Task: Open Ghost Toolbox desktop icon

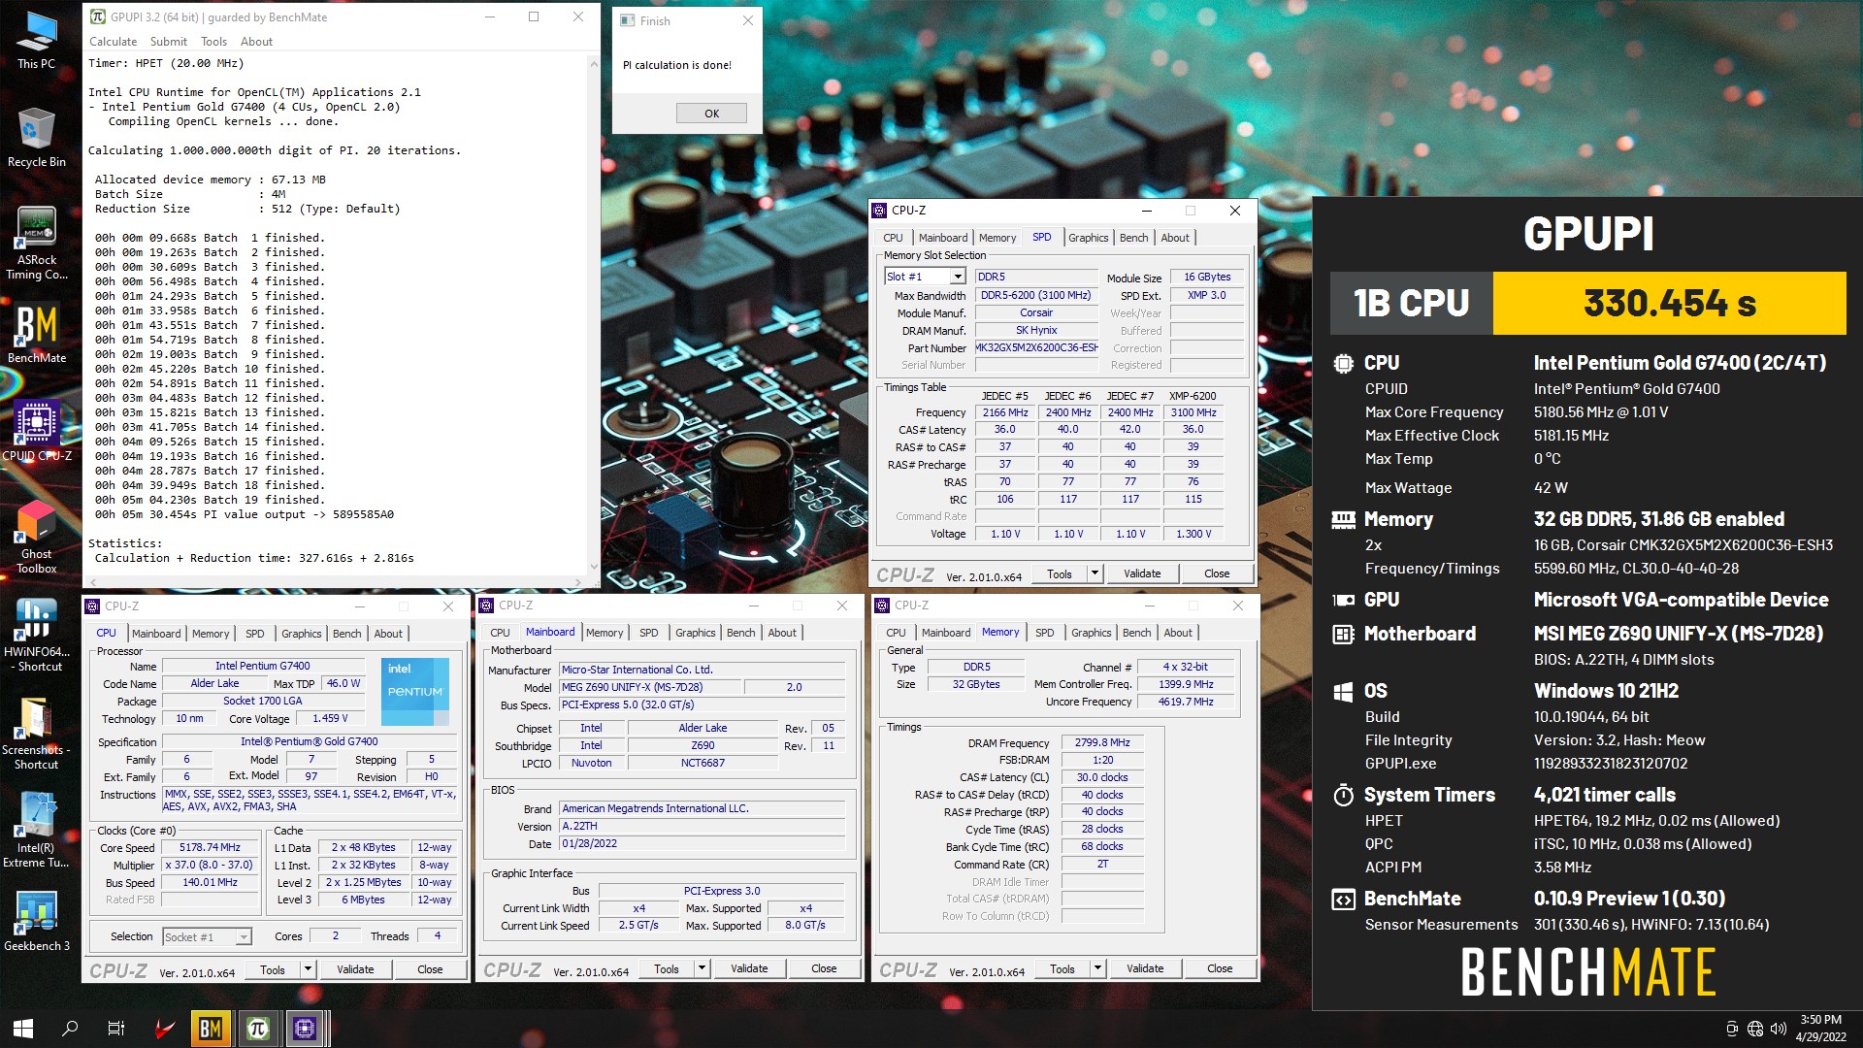Action: (x=36, y=537)
